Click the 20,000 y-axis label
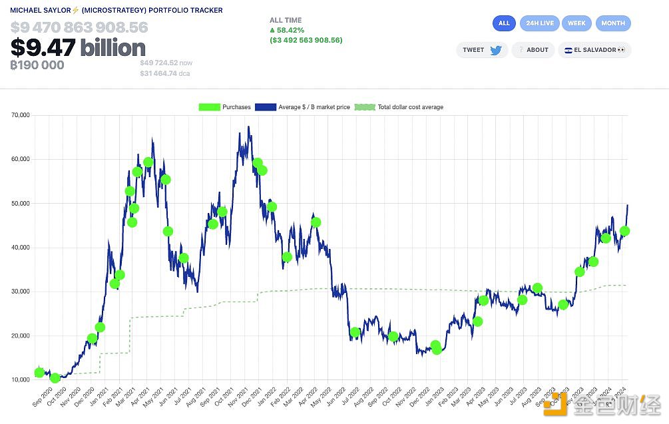The height and width of the screenshot is (424, 669). 20,335
